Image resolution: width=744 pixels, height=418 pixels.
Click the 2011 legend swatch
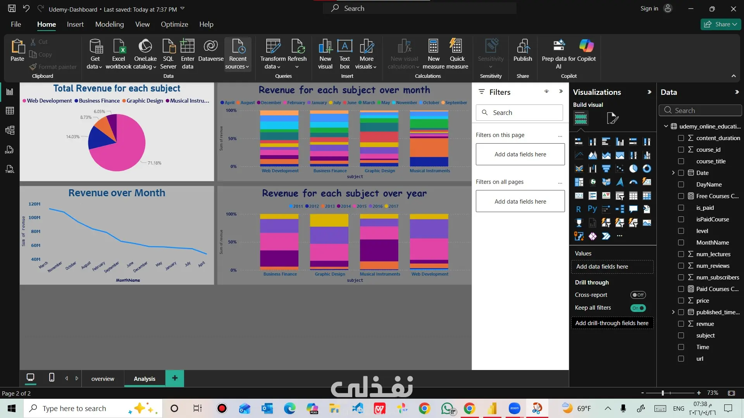pos(291,206)
